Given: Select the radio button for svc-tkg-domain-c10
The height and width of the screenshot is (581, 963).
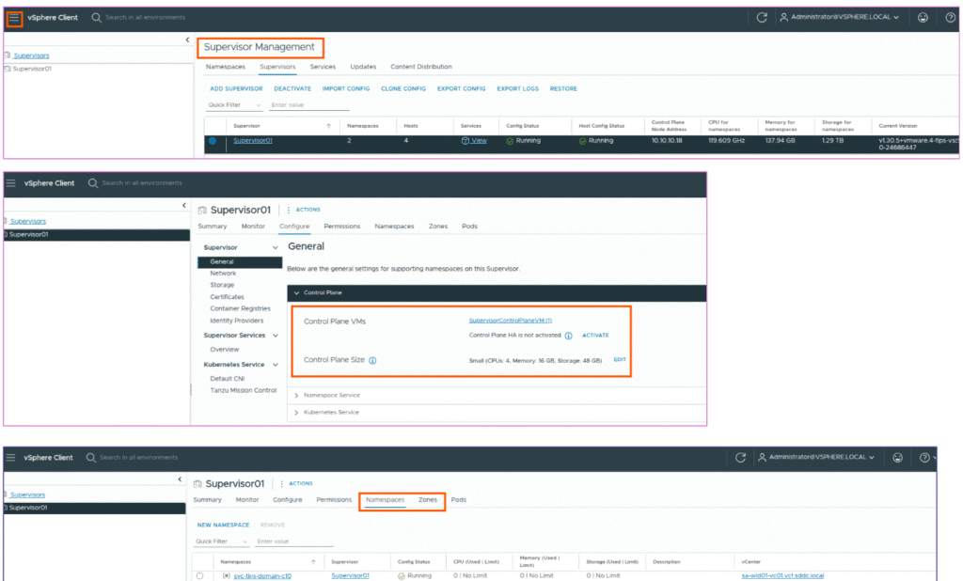Looking at the screenshot, I should [199, 575].
